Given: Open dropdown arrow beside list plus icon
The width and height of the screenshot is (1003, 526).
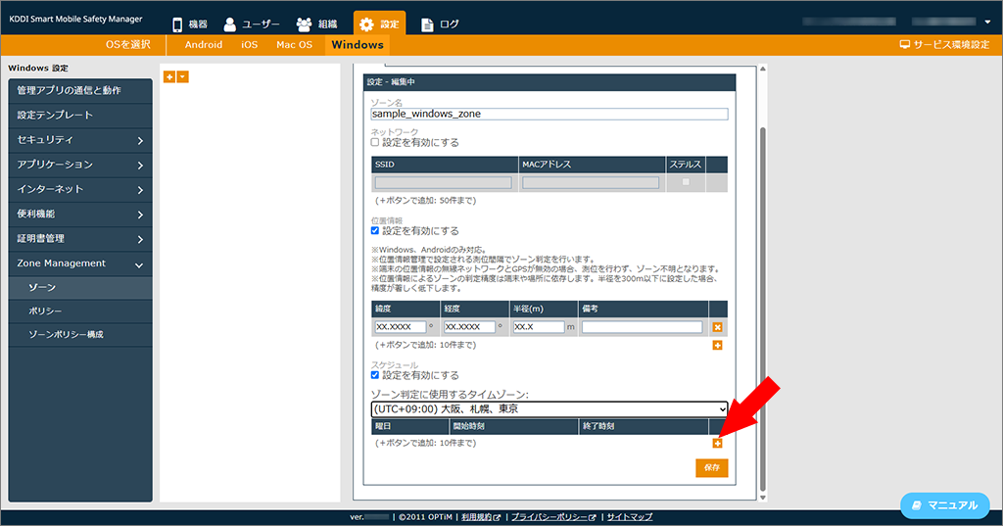Looking at the screenshot, I should (x=183, y=76).
